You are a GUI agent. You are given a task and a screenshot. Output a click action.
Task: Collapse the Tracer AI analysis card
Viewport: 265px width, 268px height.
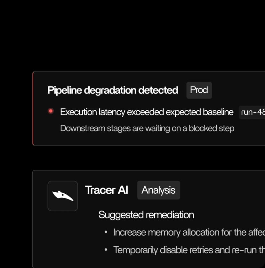point(107,190)
